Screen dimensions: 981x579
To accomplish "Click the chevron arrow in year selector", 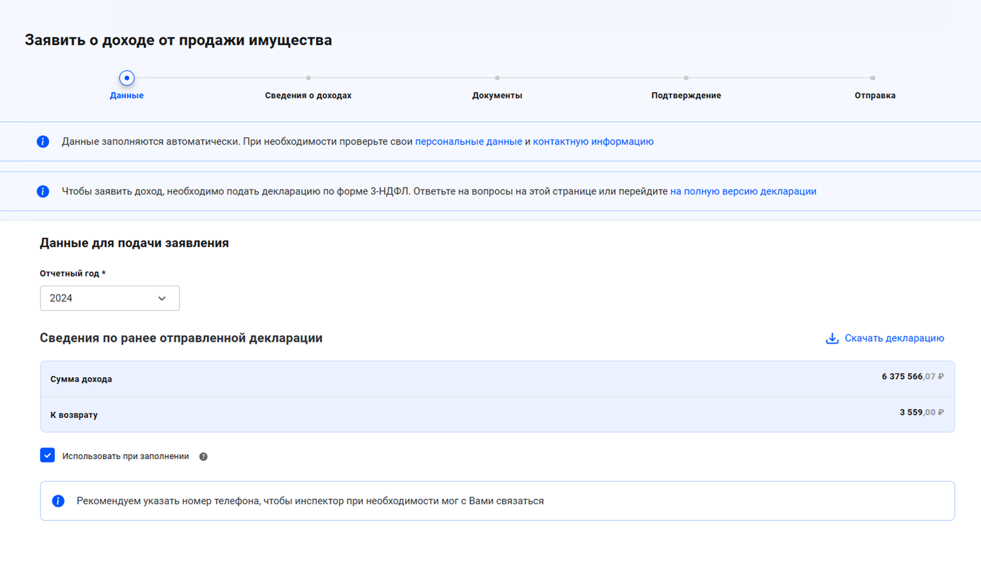I will [162, 299].
